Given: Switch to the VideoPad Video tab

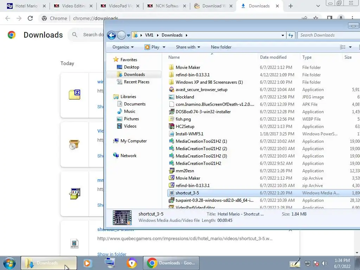Looking at the screenshot, I should point(120,6).
